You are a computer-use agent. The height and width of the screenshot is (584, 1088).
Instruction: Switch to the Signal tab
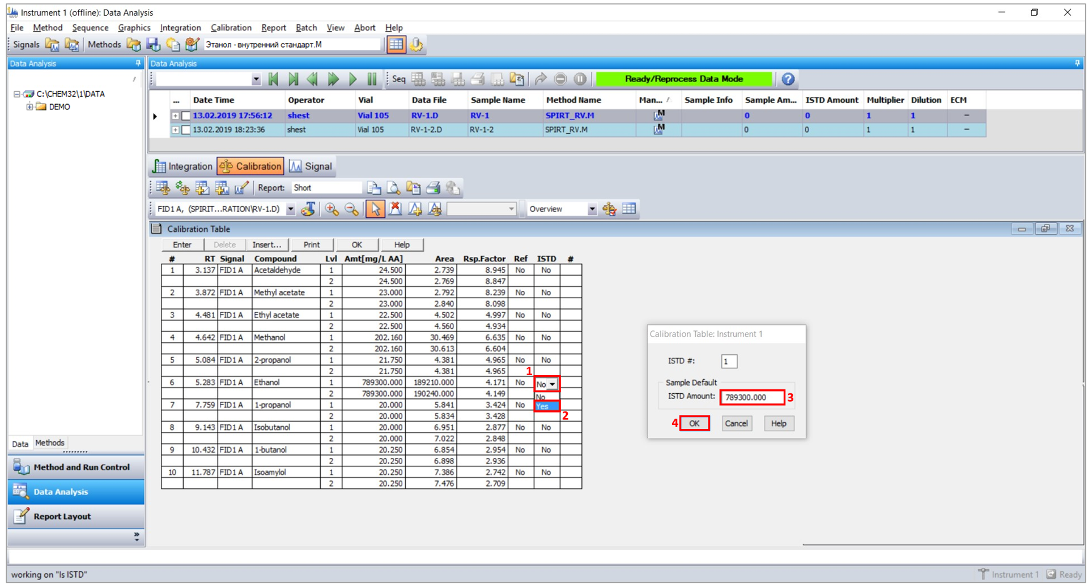coord(311,166)
